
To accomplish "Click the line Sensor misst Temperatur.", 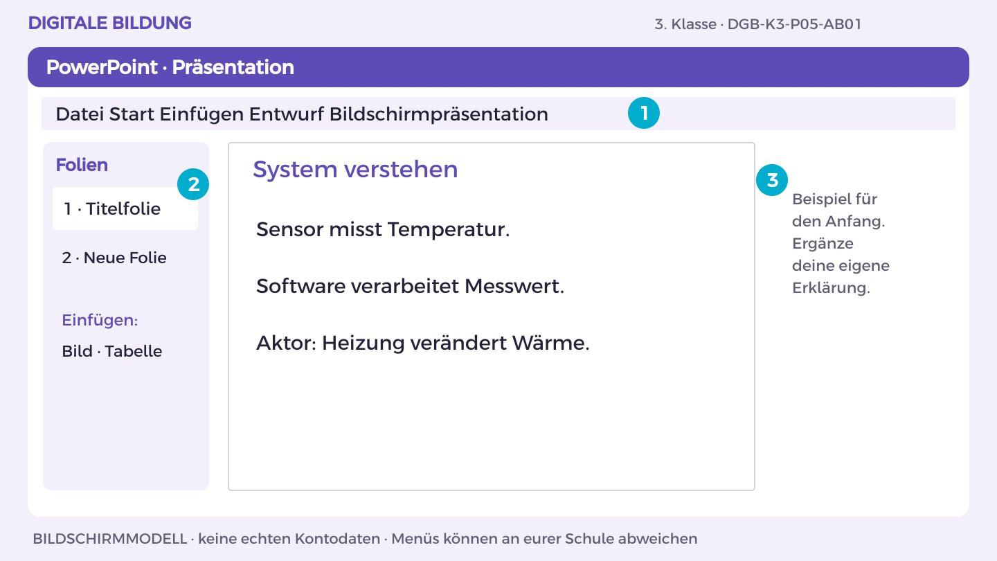I will click(x=383, y=229).
